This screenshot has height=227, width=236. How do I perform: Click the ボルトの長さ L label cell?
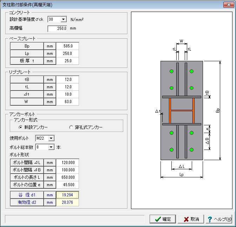coord(27,177)
